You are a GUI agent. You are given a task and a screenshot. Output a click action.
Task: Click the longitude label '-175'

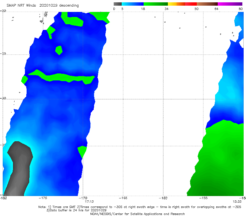point(43,198)
